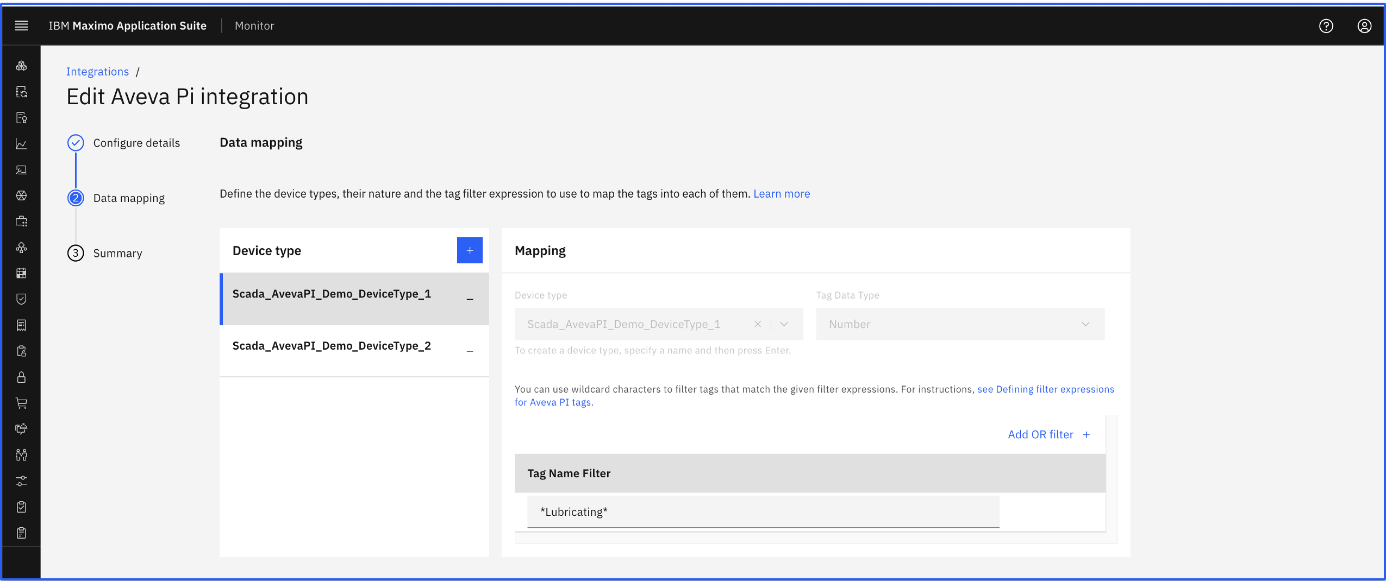Open the line chart sidebar icon
Viewport: 1386px width, 581px height.
click(x=21, y=144)
